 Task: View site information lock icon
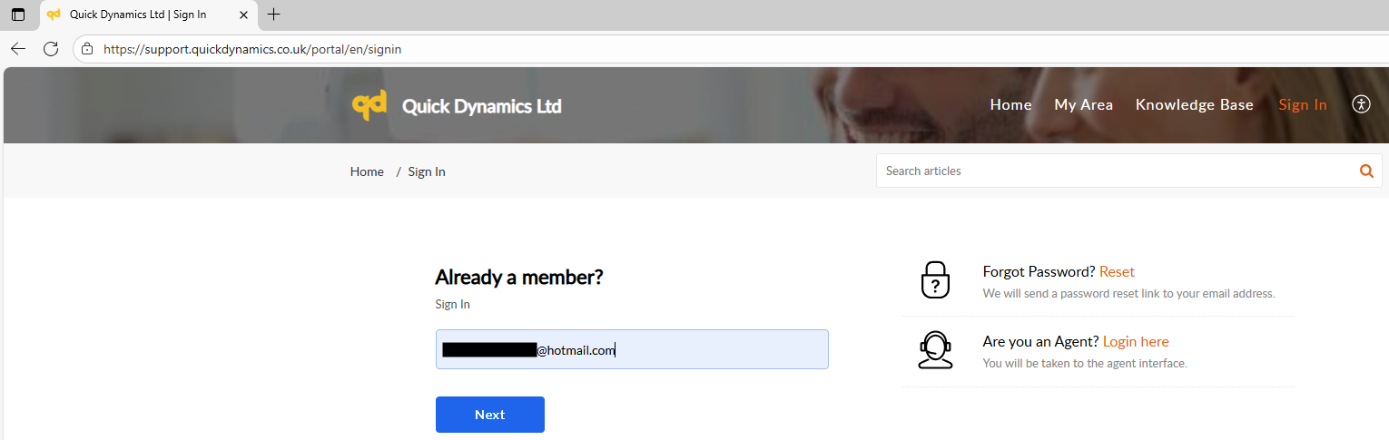pyautogui.click(x=87, y=49)
